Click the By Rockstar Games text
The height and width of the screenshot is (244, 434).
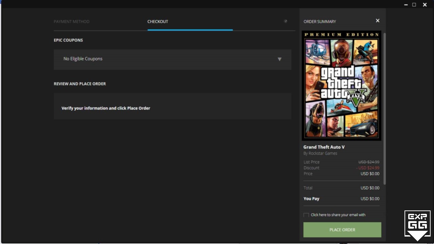pyautogui.click(x=320, y=153)
